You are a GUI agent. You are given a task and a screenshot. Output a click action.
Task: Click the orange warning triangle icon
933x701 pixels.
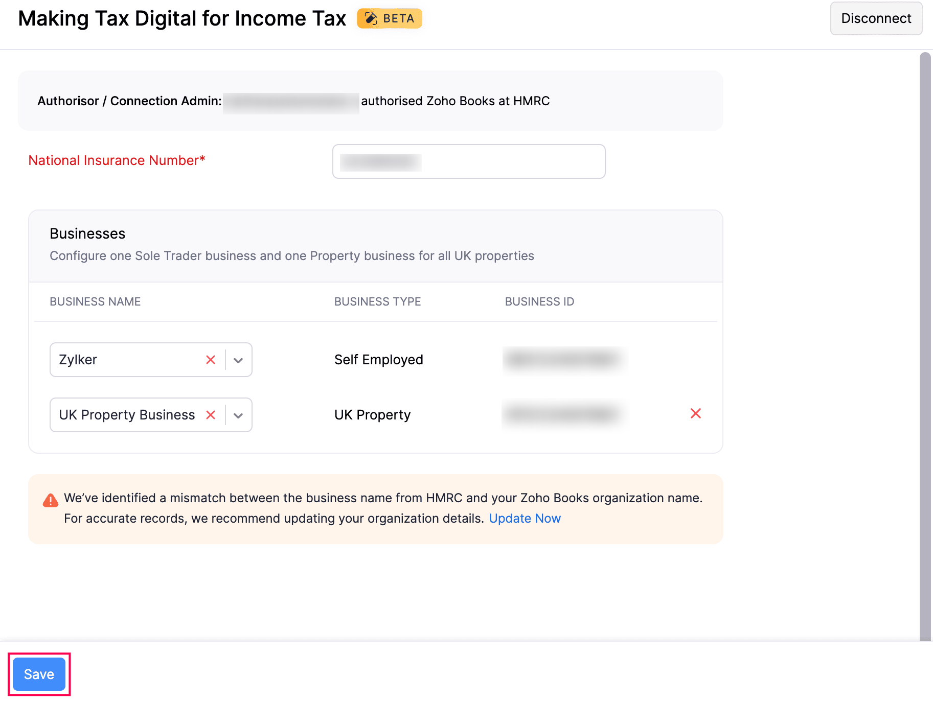(51, 500)
